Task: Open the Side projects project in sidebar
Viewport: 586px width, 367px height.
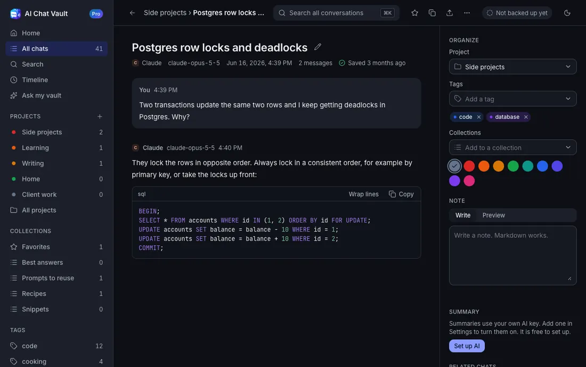Action: pos(56,132)
